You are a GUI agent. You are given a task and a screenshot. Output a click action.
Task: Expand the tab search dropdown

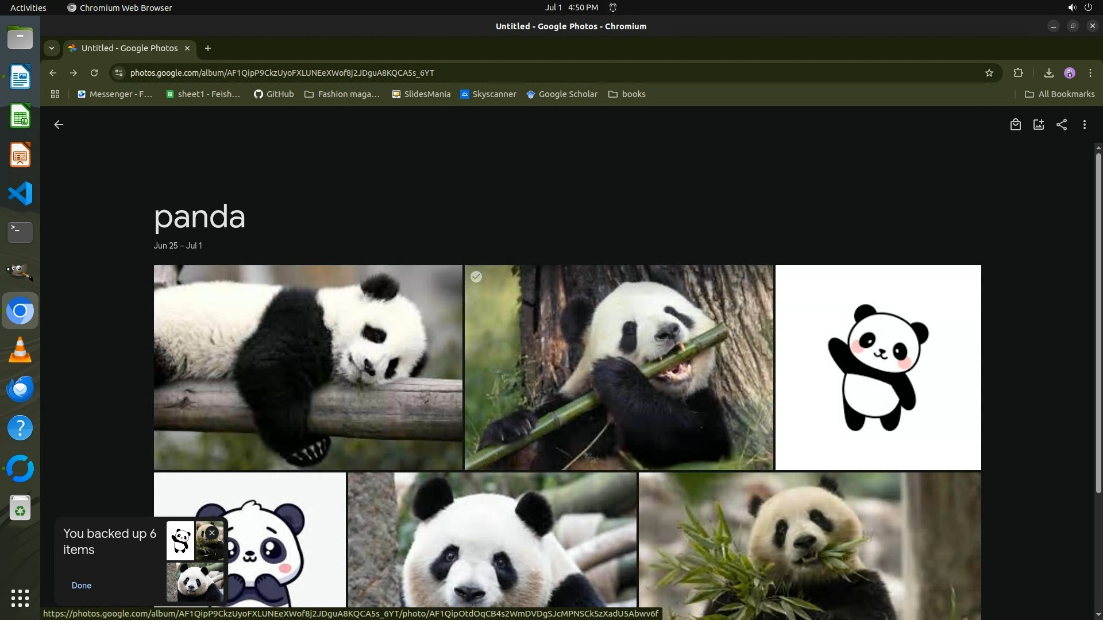point(52,48)
